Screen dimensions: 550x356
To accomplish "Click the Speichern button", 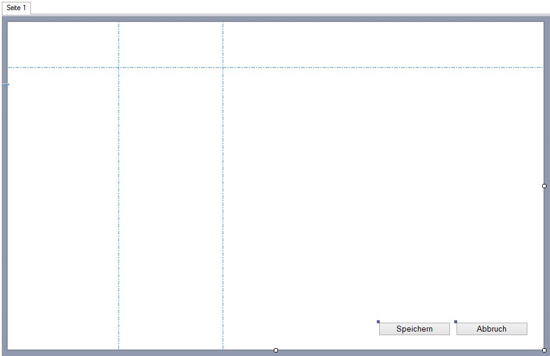I will [414, 329].
